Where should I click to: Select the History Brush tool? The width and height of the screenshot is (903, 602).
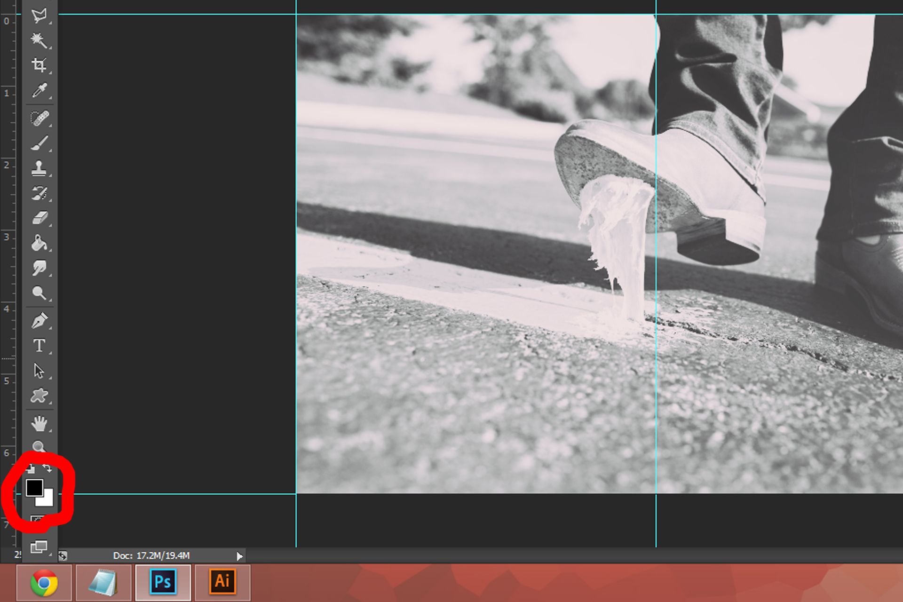[x=39, y=193]
